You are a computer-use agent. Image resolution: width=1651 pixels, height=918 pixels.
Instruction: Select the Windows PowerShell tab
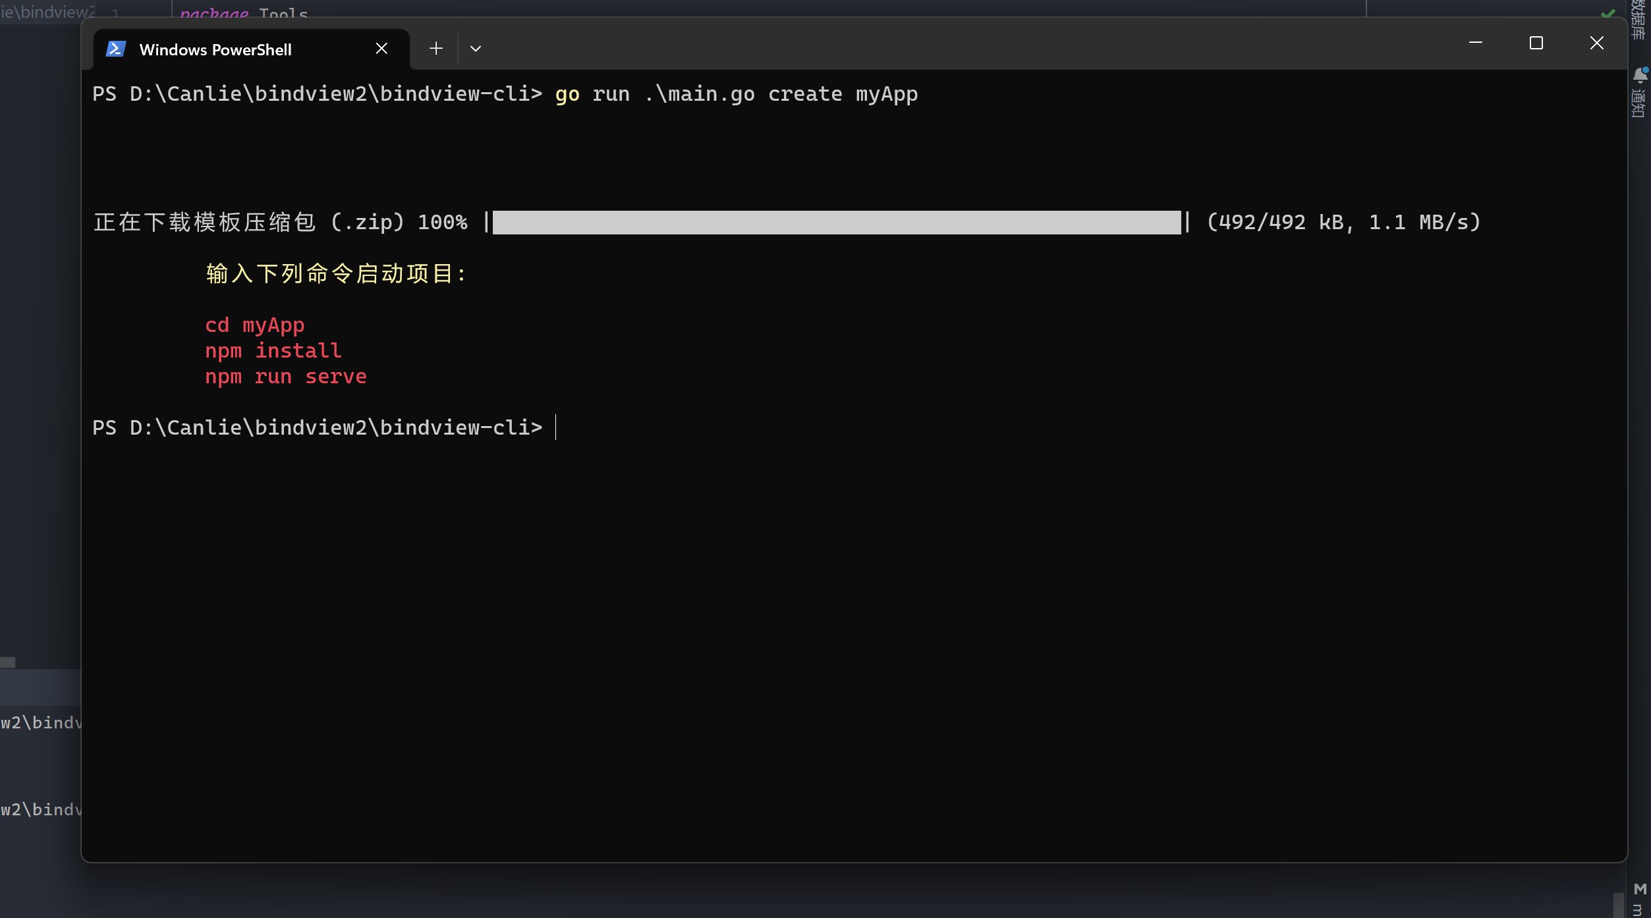215,48
